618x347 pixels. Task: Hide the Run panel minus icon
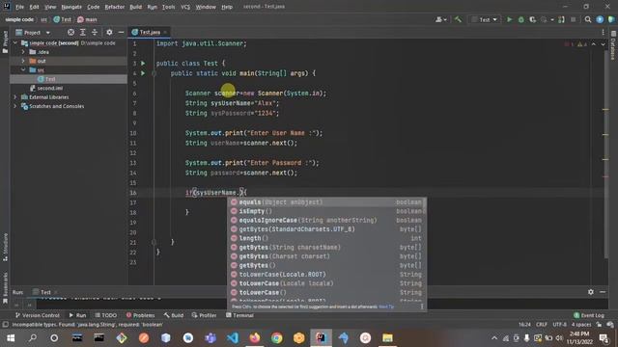603,292
